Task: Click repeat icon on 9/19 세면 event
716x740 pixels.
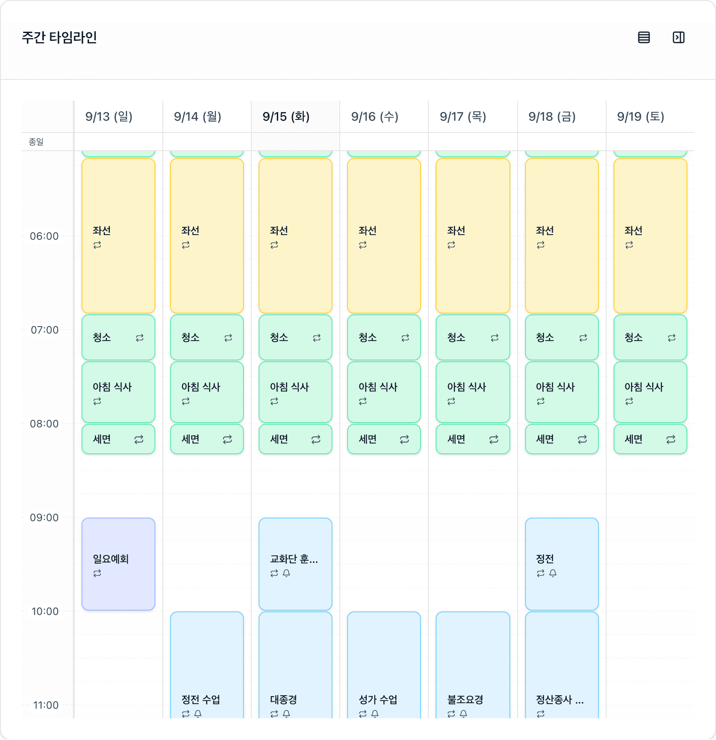Action: pos(671,439)
